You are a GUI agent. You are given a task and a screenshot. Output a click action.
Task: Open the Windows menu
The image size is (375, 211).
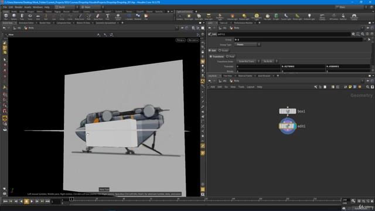click(x=37, y=7)
